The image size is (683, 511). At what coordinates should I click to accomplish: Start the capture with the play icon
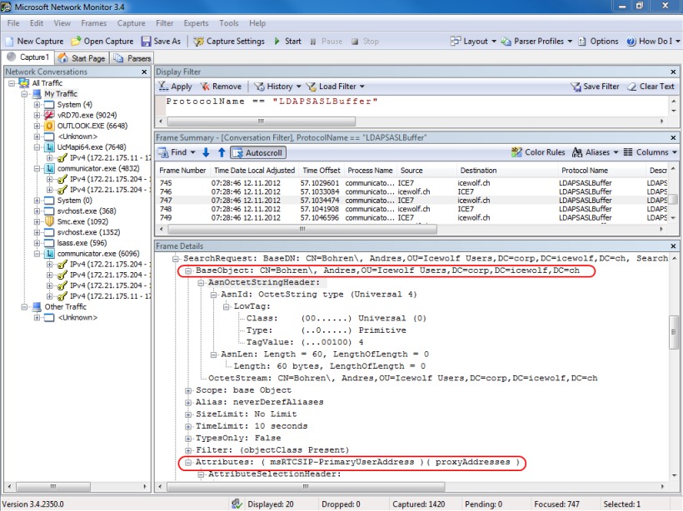tap(277, 42)
